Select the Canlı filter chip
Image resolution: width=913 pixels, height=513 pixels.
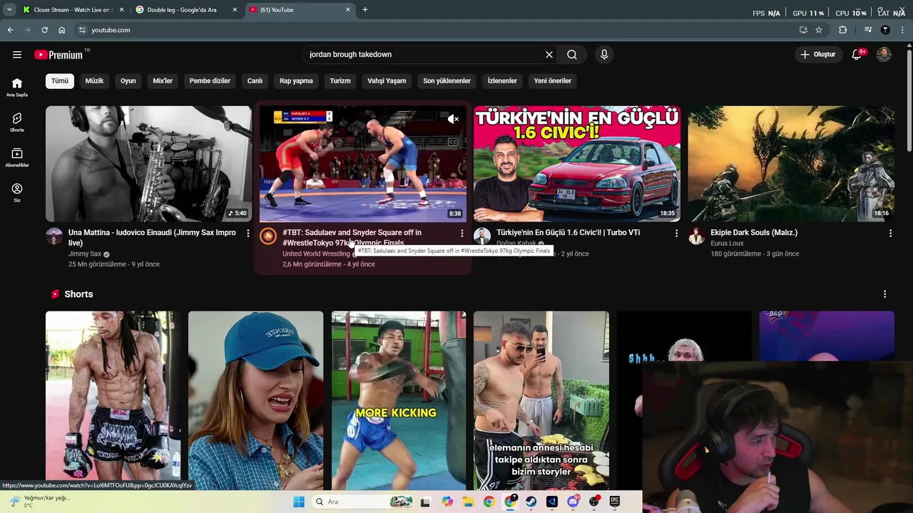(255, 81)
